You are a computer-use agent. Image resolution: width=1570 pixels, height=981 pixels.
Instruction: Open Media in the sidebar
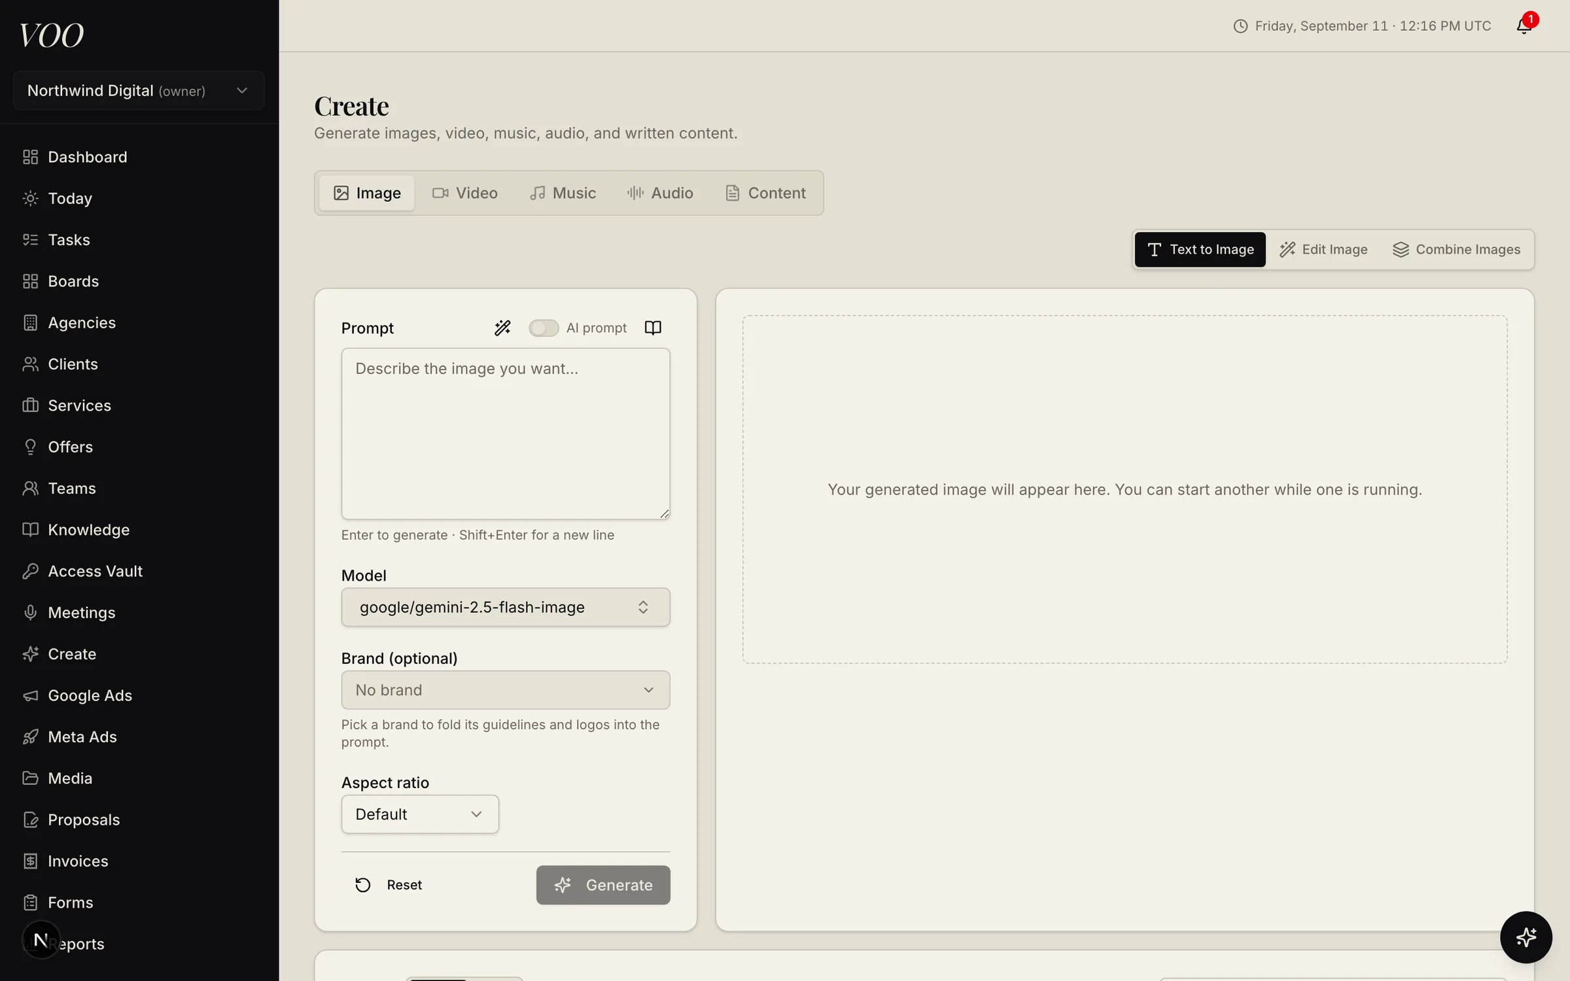pos(139,778)
